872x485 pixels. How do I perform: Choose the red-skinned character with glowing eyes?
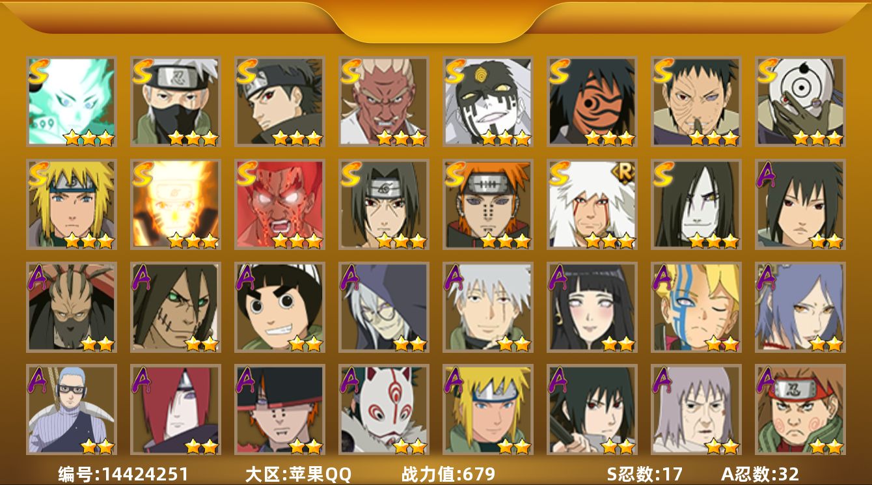[280, 204]
